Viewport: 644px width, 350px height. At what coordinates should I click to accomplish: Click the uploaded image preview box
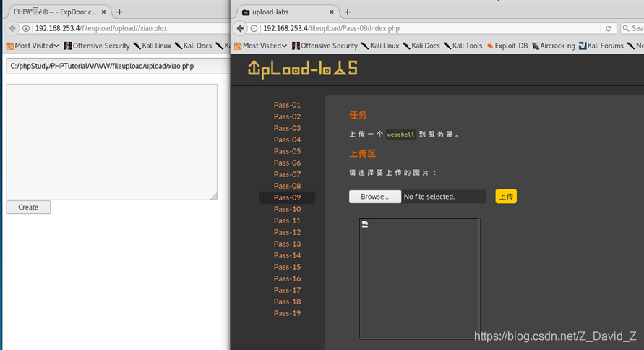(419, 278)
